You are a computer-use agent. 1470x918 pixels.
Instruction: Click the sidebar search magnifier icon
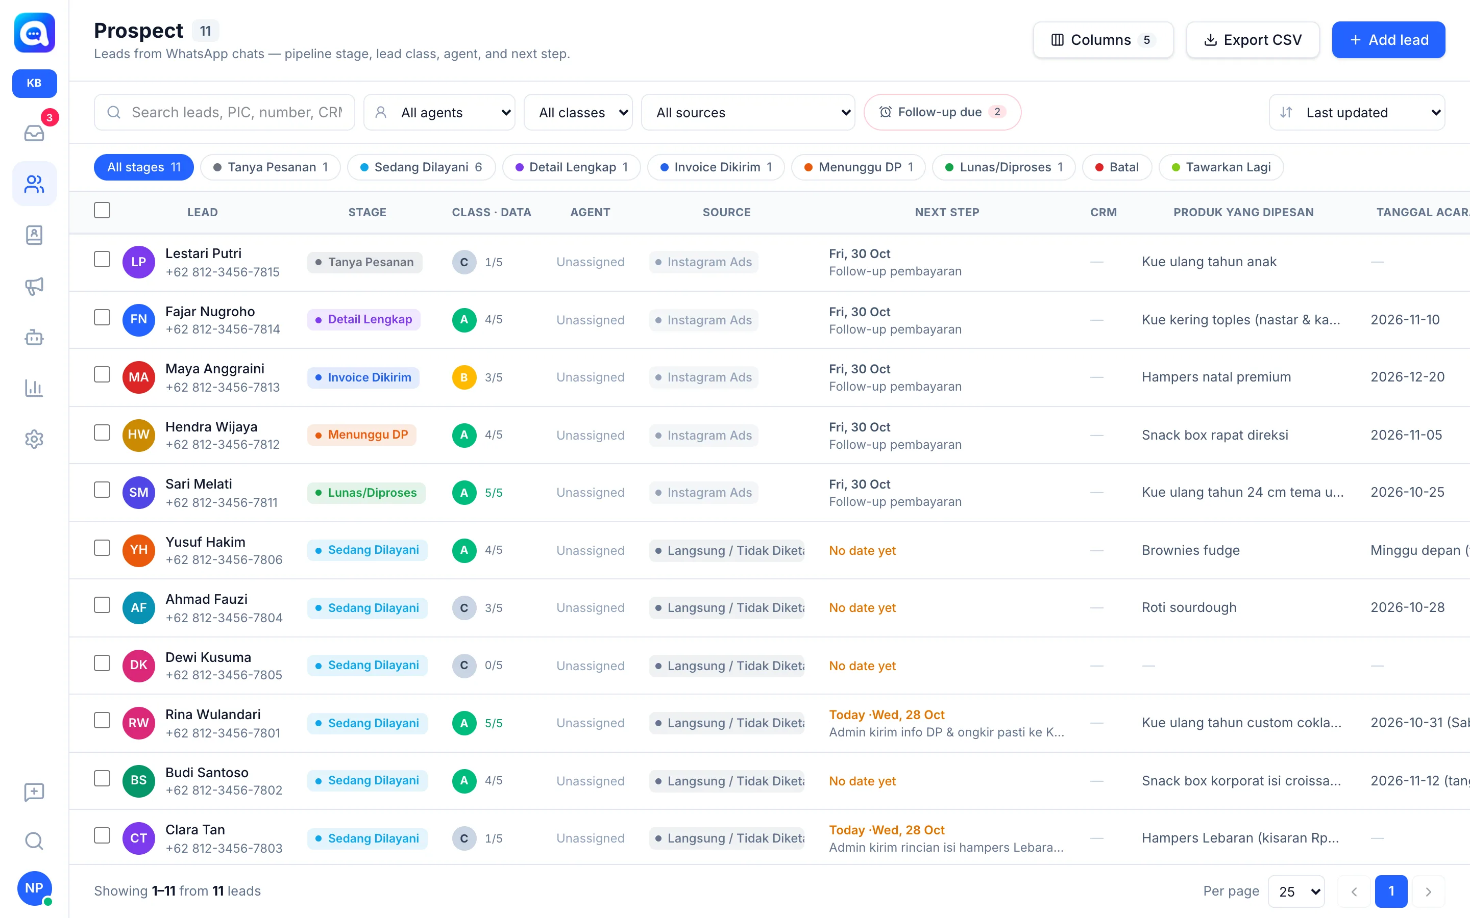pyautogui.click(x=34, y=841)
